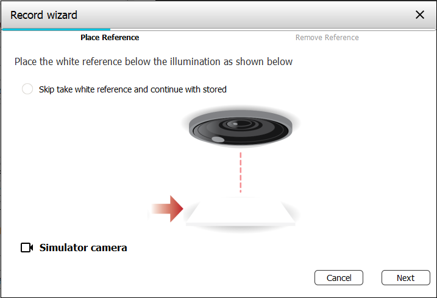Click the empty title bar area
The width and height of the screenshot is (437, 298).
coord(245,15)
